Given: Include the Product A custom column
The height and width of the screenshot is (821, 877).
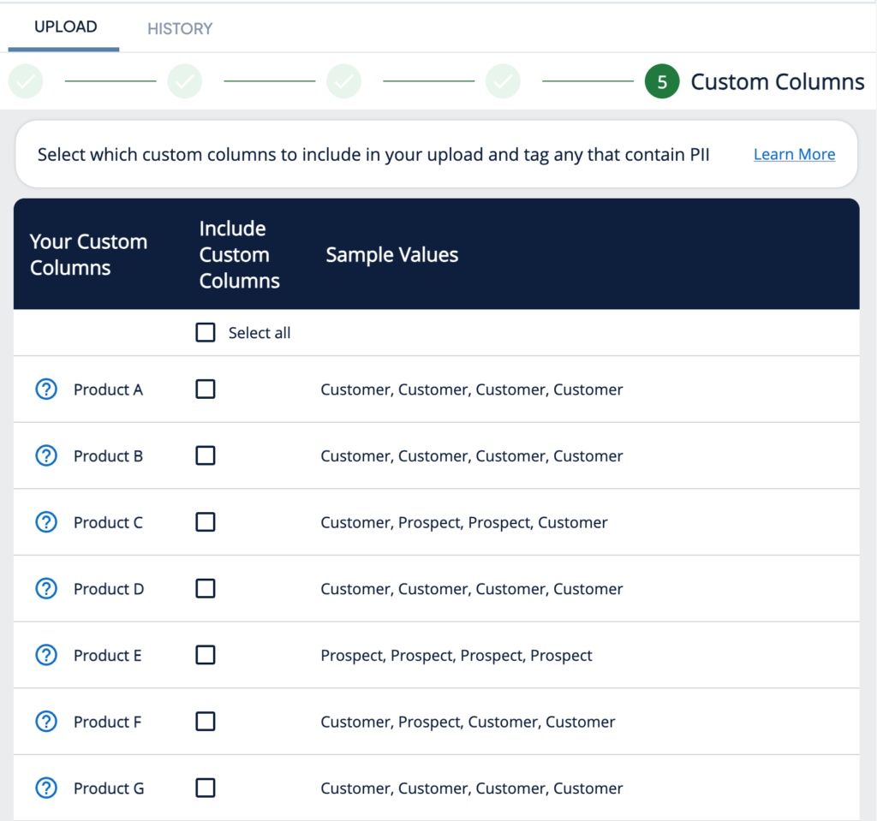Looking at the screenshot, I should [x=206, y=390].
